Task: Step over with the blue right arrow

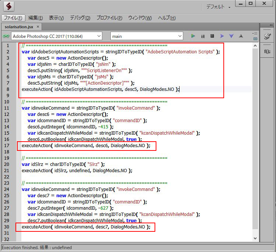Action: point(222,36)
